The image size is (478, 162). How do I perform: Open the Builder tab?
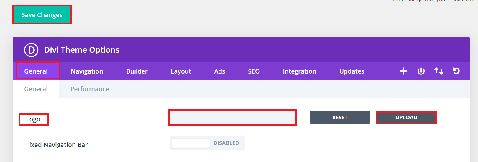click(137, 71)
